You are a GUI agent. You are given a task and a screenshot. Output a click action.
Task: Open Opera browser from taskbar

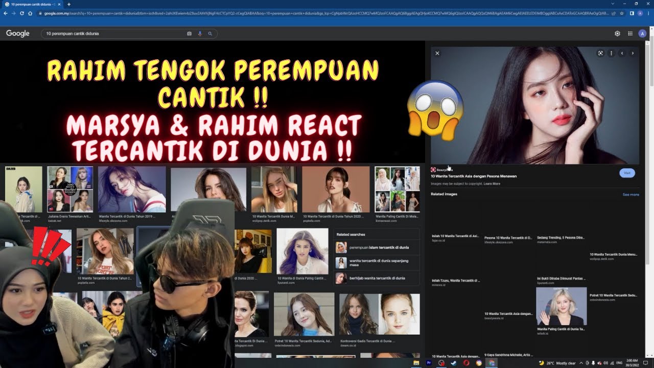click(466, 363)
